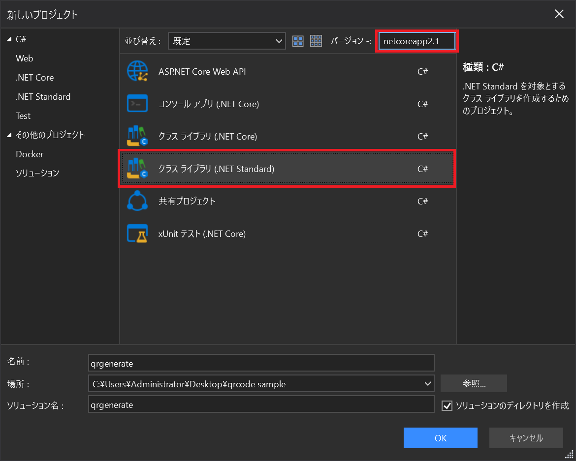Viewport: 576px width, 461px height.
Task: Open the Docker project category
Action: pos(30,154)
